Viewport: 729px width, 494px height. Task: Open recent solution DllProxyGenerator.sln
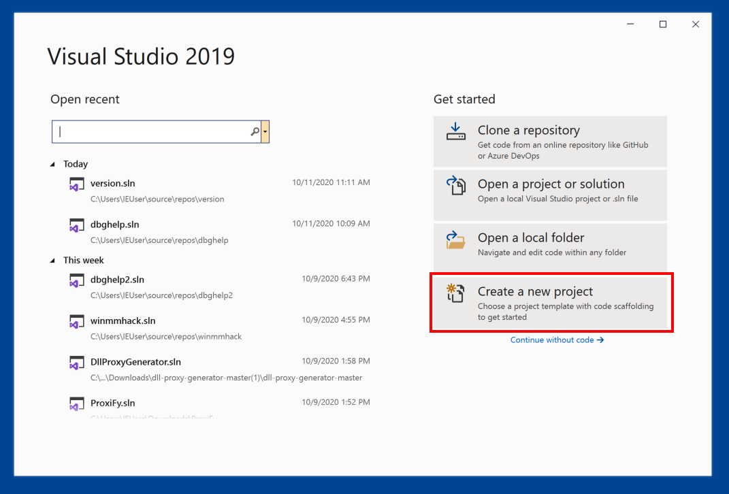[x=219, y=369]
